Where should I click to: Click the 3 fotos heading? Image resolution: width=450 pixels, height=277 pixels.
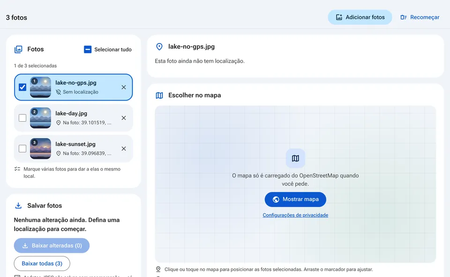[x=17, y=17]
